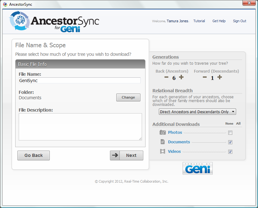Uncheck the Videos download checkbox
Viewport: 258px width, 208px height.
click(230, 152)
